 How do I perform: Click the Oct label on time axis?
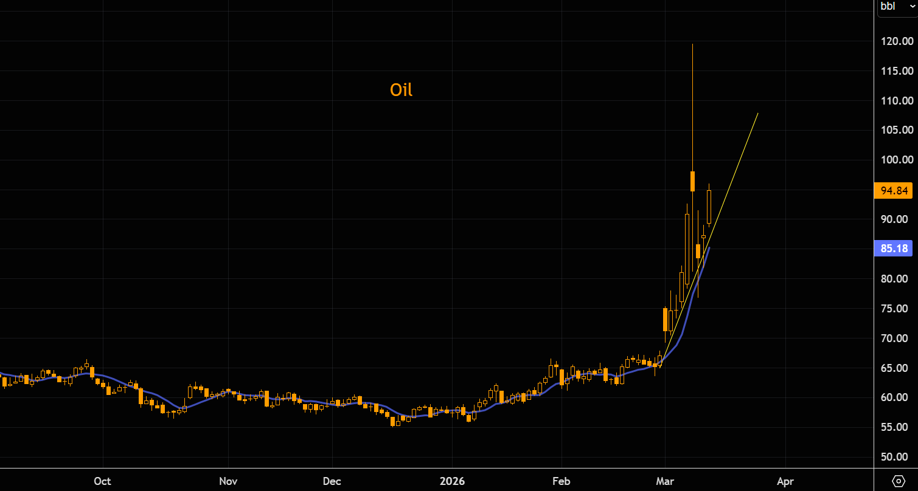click(103, 481)
